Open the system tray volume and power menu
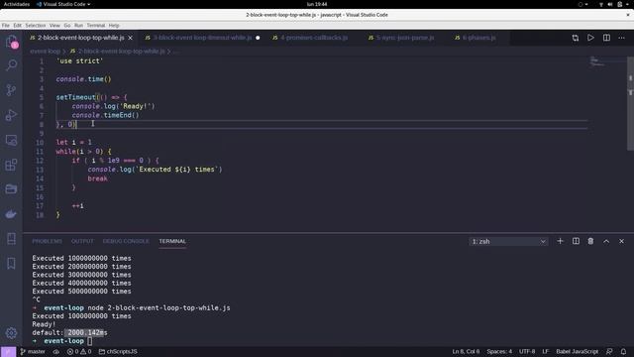 pyautogui.click(x=614, y=4)
